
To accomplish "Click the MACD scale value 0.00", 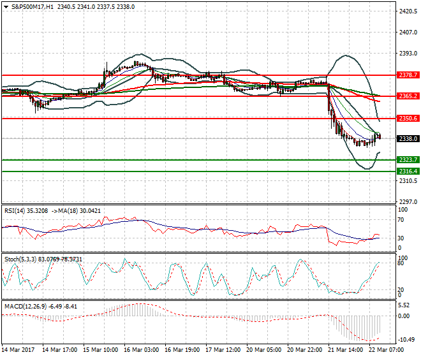I will coord(404,316).
